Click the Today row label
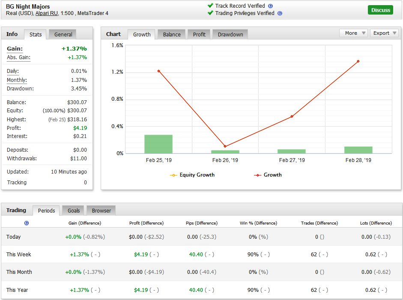The height and width of the screenshot is (300, 403). pyautogui.click(x=13, y=237)
